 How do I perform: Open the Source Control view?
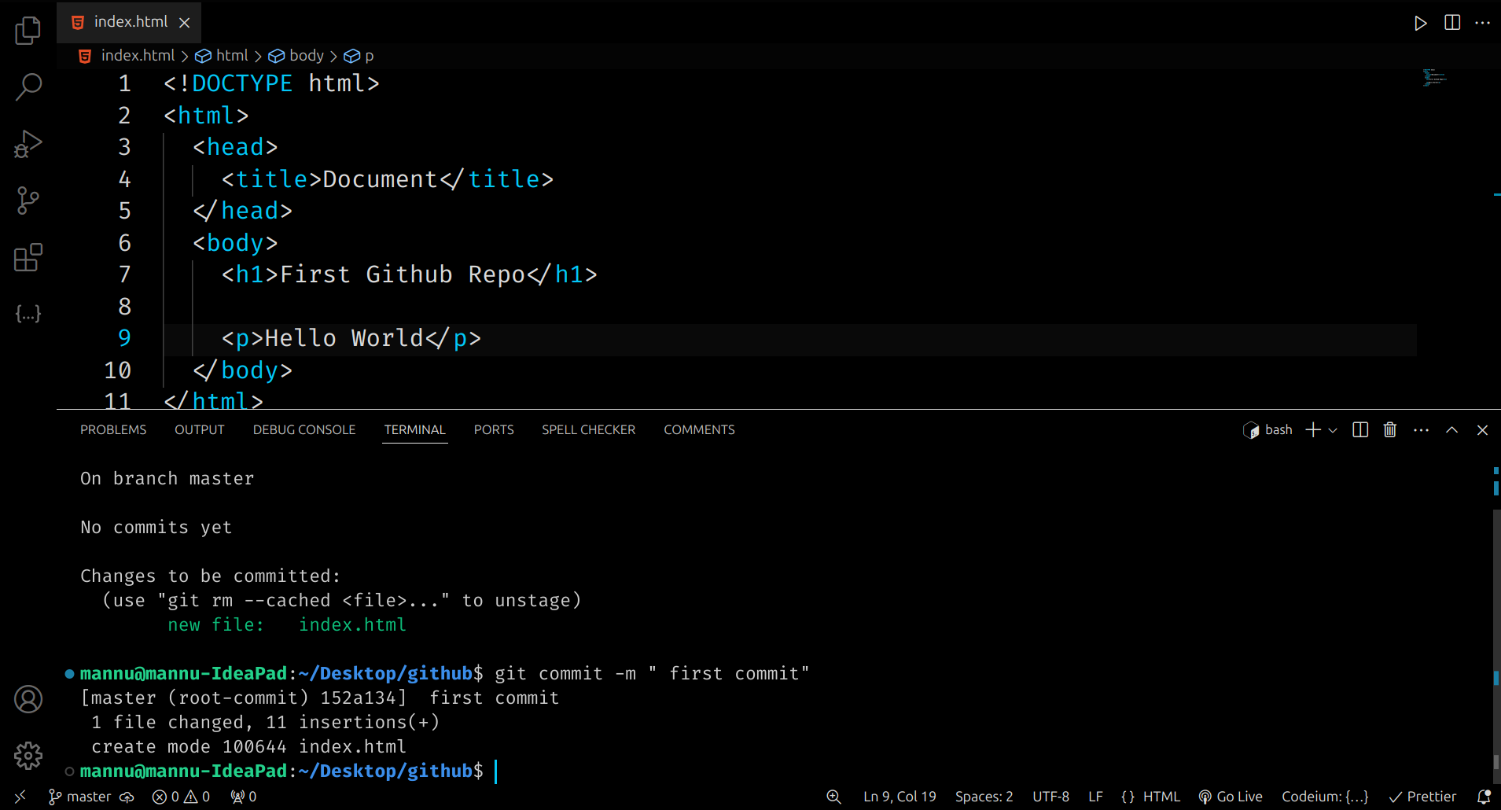(x=28, y=201)
